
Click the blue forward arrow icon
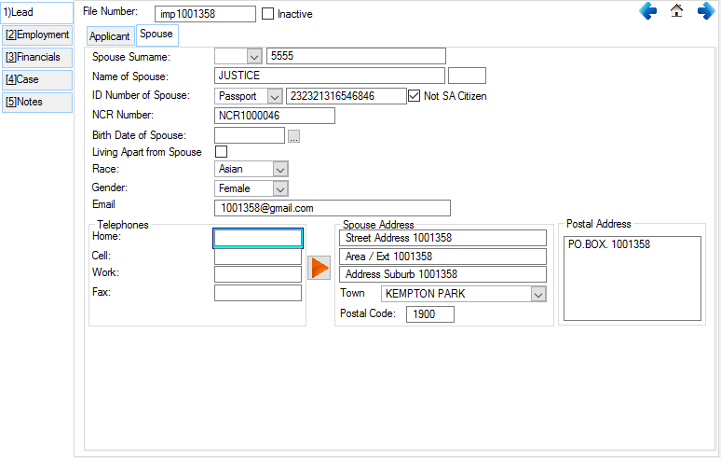[706, 11]
